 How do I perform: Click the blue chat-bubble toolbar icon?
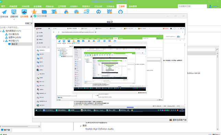pos(44,12)
